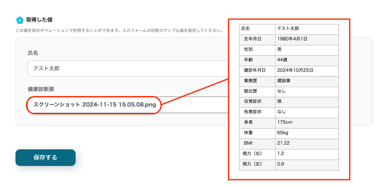
Task: Click the 175cm value cell
Action: (307, 123)
